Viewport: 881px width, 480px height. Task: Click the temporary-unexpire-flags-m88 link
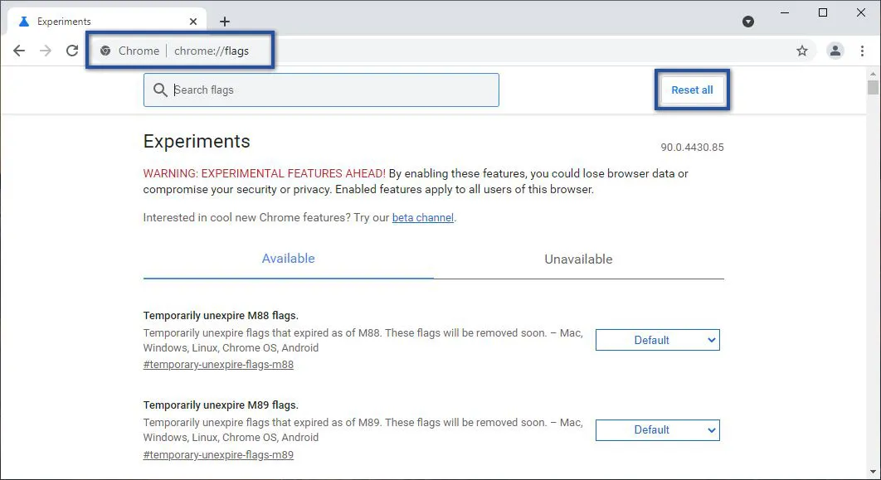point(217,364)
